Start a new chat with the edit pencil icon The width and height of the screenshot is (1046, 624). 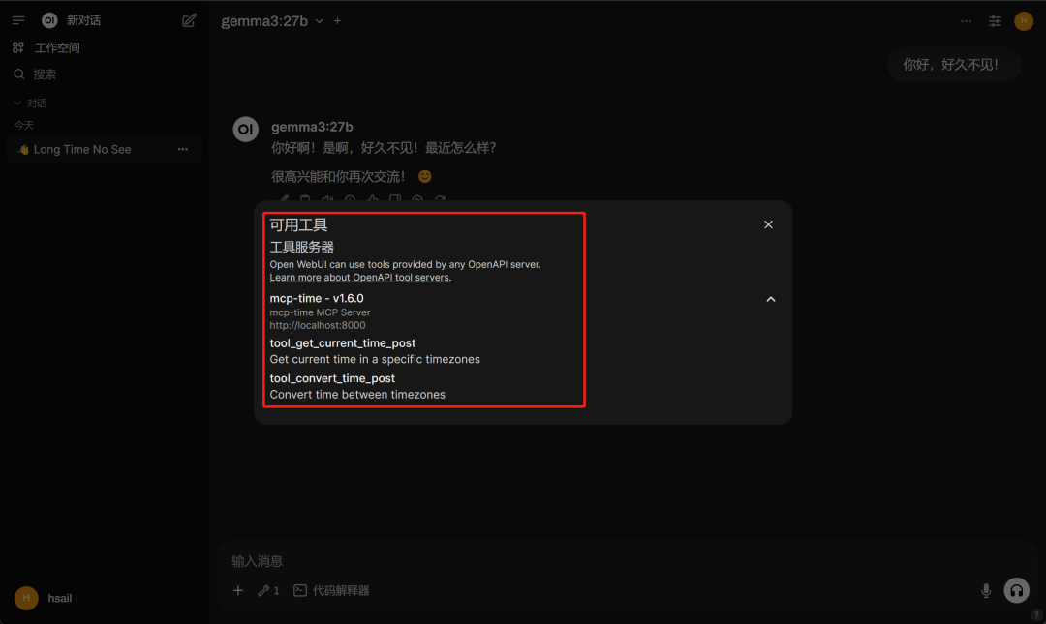(x=189, y=20)
